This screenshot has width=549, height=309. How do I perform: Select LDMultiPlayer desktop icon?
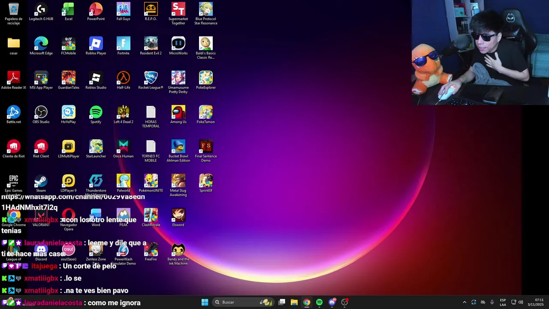tap(69, 149)
